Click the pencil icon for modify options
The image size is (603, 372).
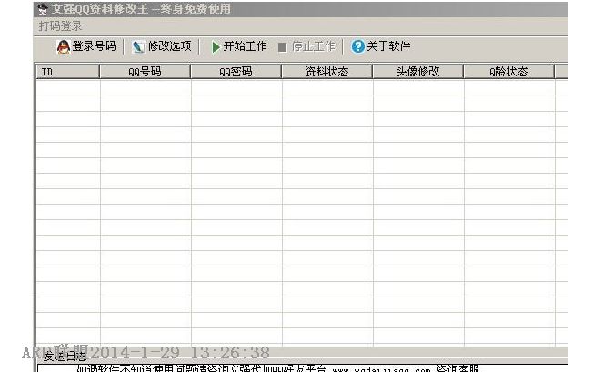pos(138,47)
